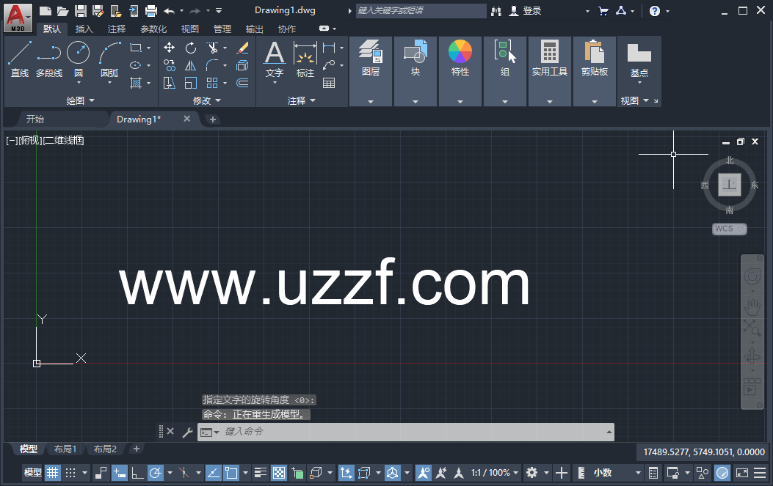Toggle object snap in the status bar
The image size is (773, 486).
point(233,473)
